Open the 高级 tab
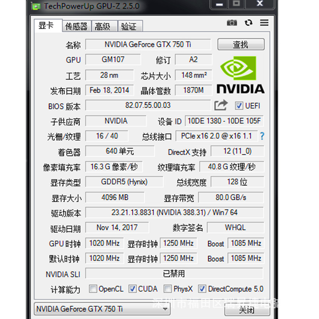Viewport: 319px width, 319px height. [104, 26]
